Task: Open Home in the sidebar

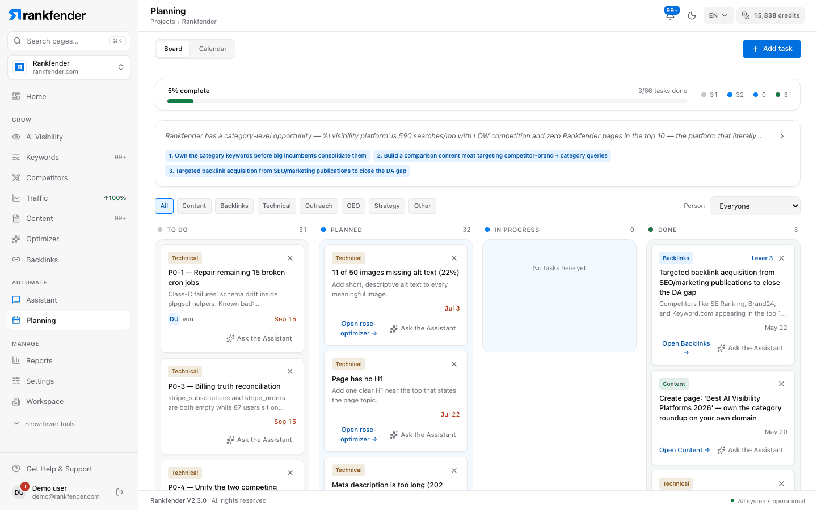Action: pos(69,96)
